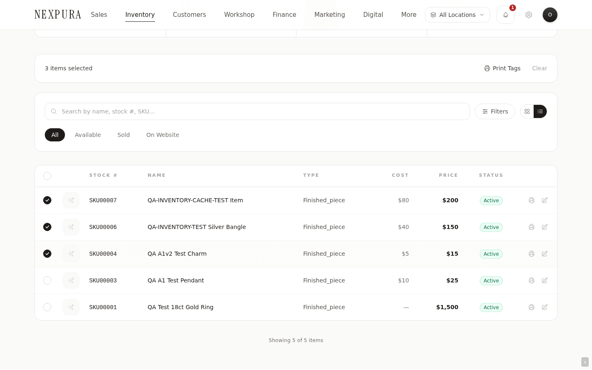Viewport: 592px width, 370px height.
Task: Open image placeholder for SKU00007
Action: 71,200
